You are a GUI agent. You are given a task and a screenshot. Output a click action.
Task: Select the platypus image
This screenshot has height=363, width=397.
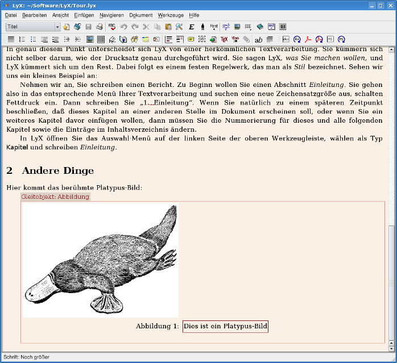click(101, 260)
